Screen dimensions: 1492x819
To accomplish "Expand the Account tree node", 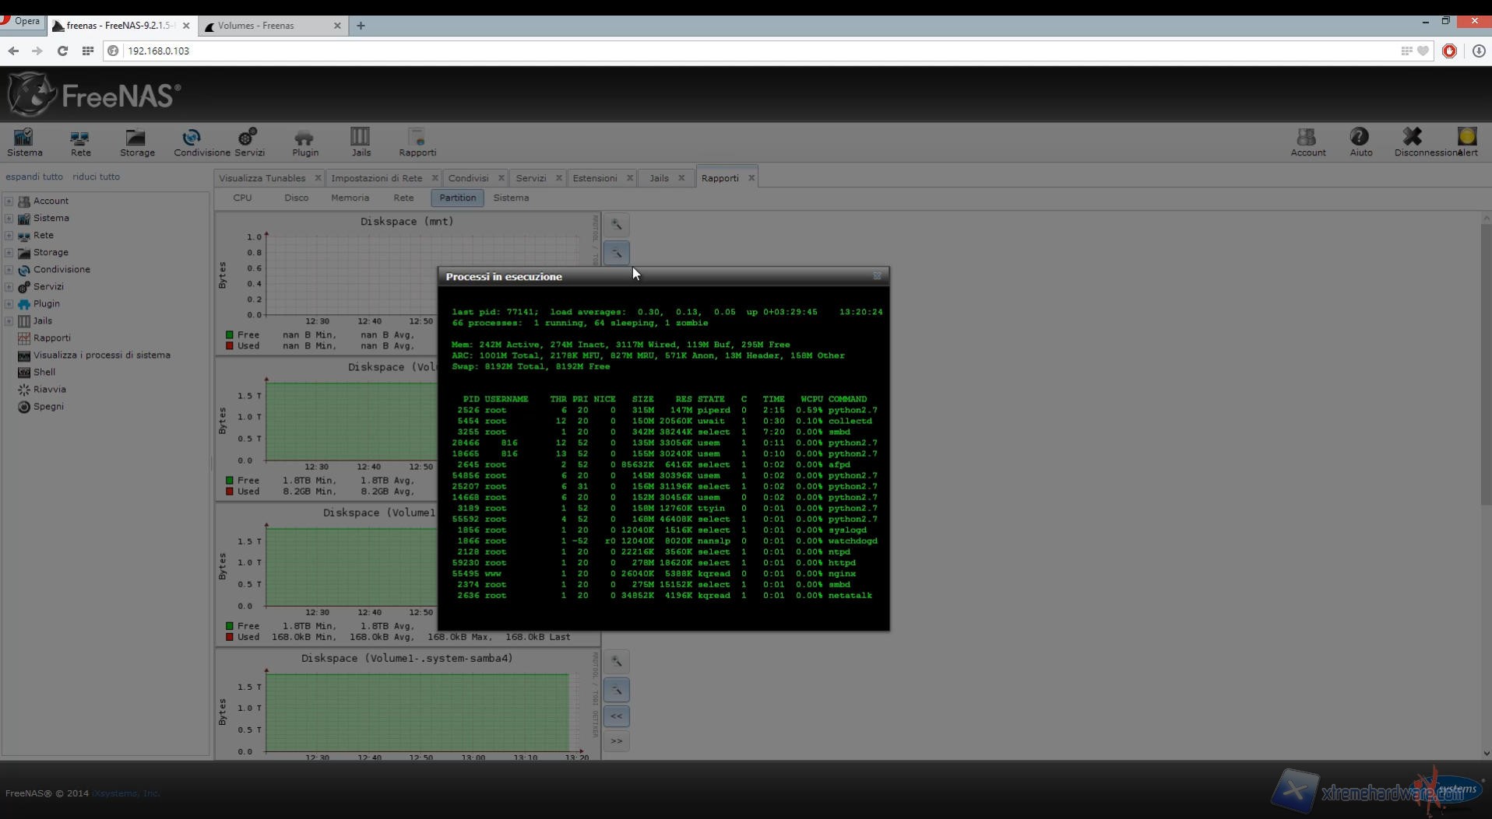I will point(9,201).
